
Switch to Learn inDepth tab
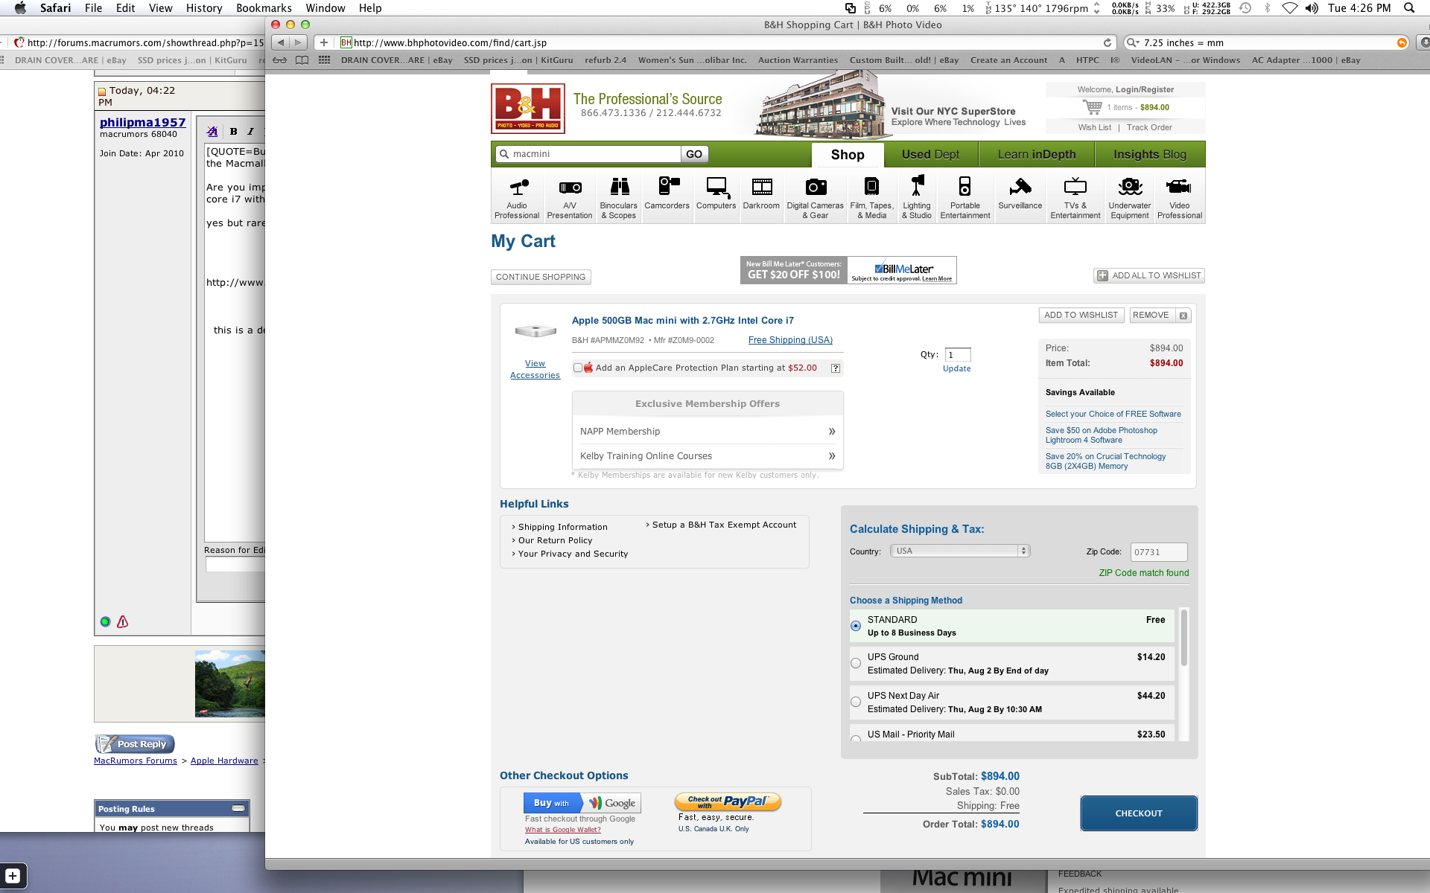point(1037,155)
